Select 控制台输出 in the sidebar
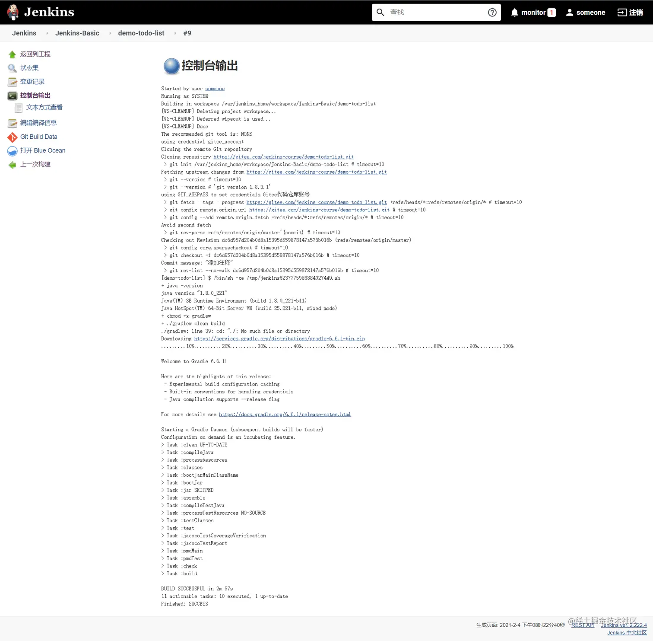Screen dimensions: 653x641 point(35,96)
